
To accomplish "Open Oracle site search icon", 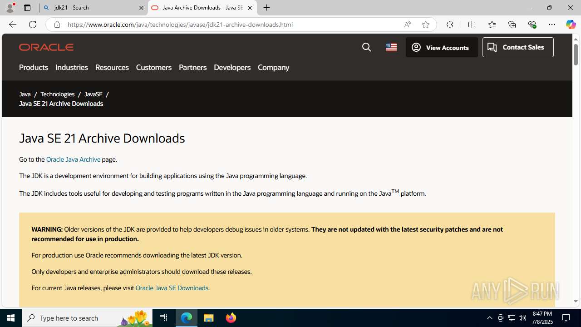I will point(367,47).
